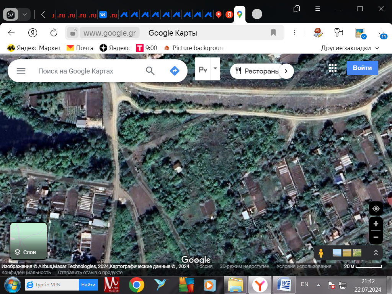This screenshot has height=294, width=392.
Task: Open Yandex home with the Я button
Action: coord(33,33)
